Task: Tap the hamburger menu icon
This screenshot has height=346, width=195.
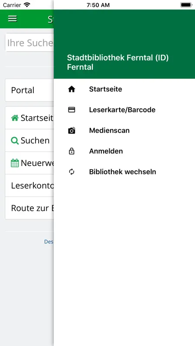Action: coord(13,19)
